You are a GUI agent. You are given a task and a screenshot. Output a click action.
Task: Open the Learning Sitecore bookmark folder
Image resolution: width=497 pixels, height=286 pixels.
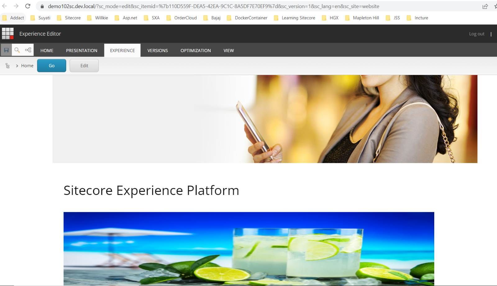click(294, 18)
